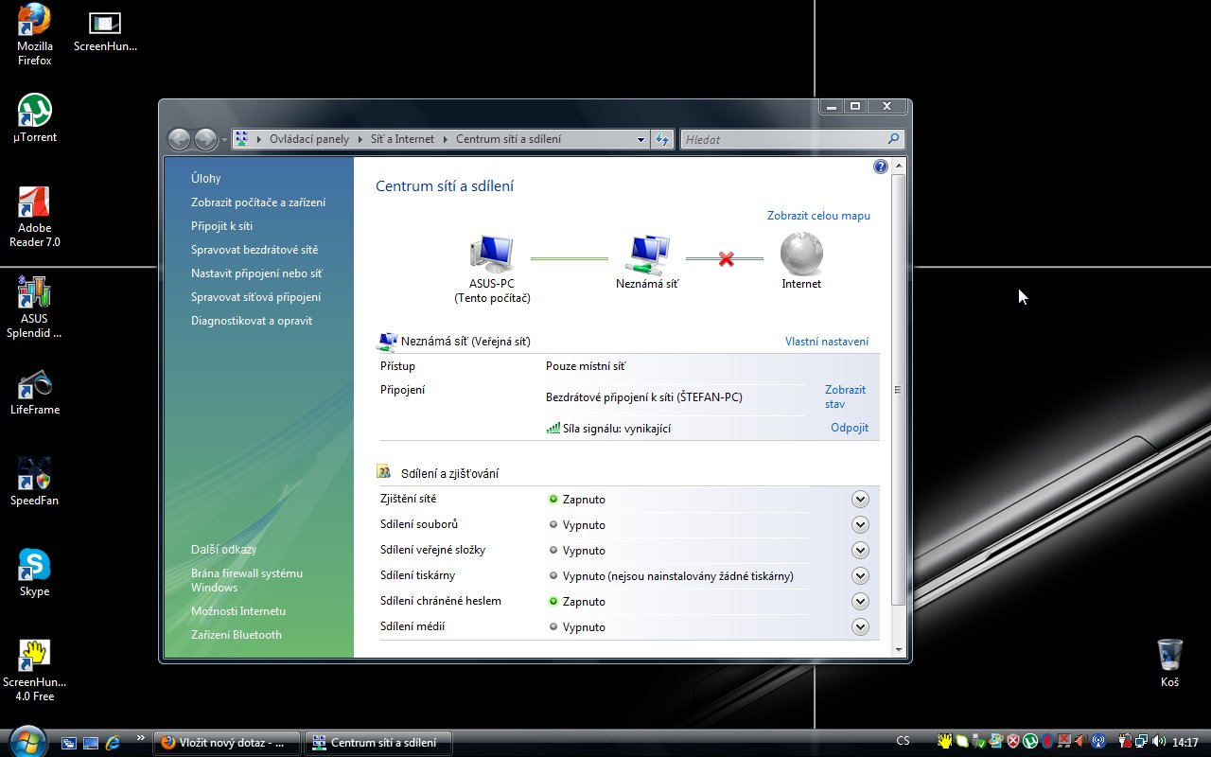Screen dimensions: 1211x757
Task: Refresh the address bar location
Action: pyautogui.click(x=663, y=139)
